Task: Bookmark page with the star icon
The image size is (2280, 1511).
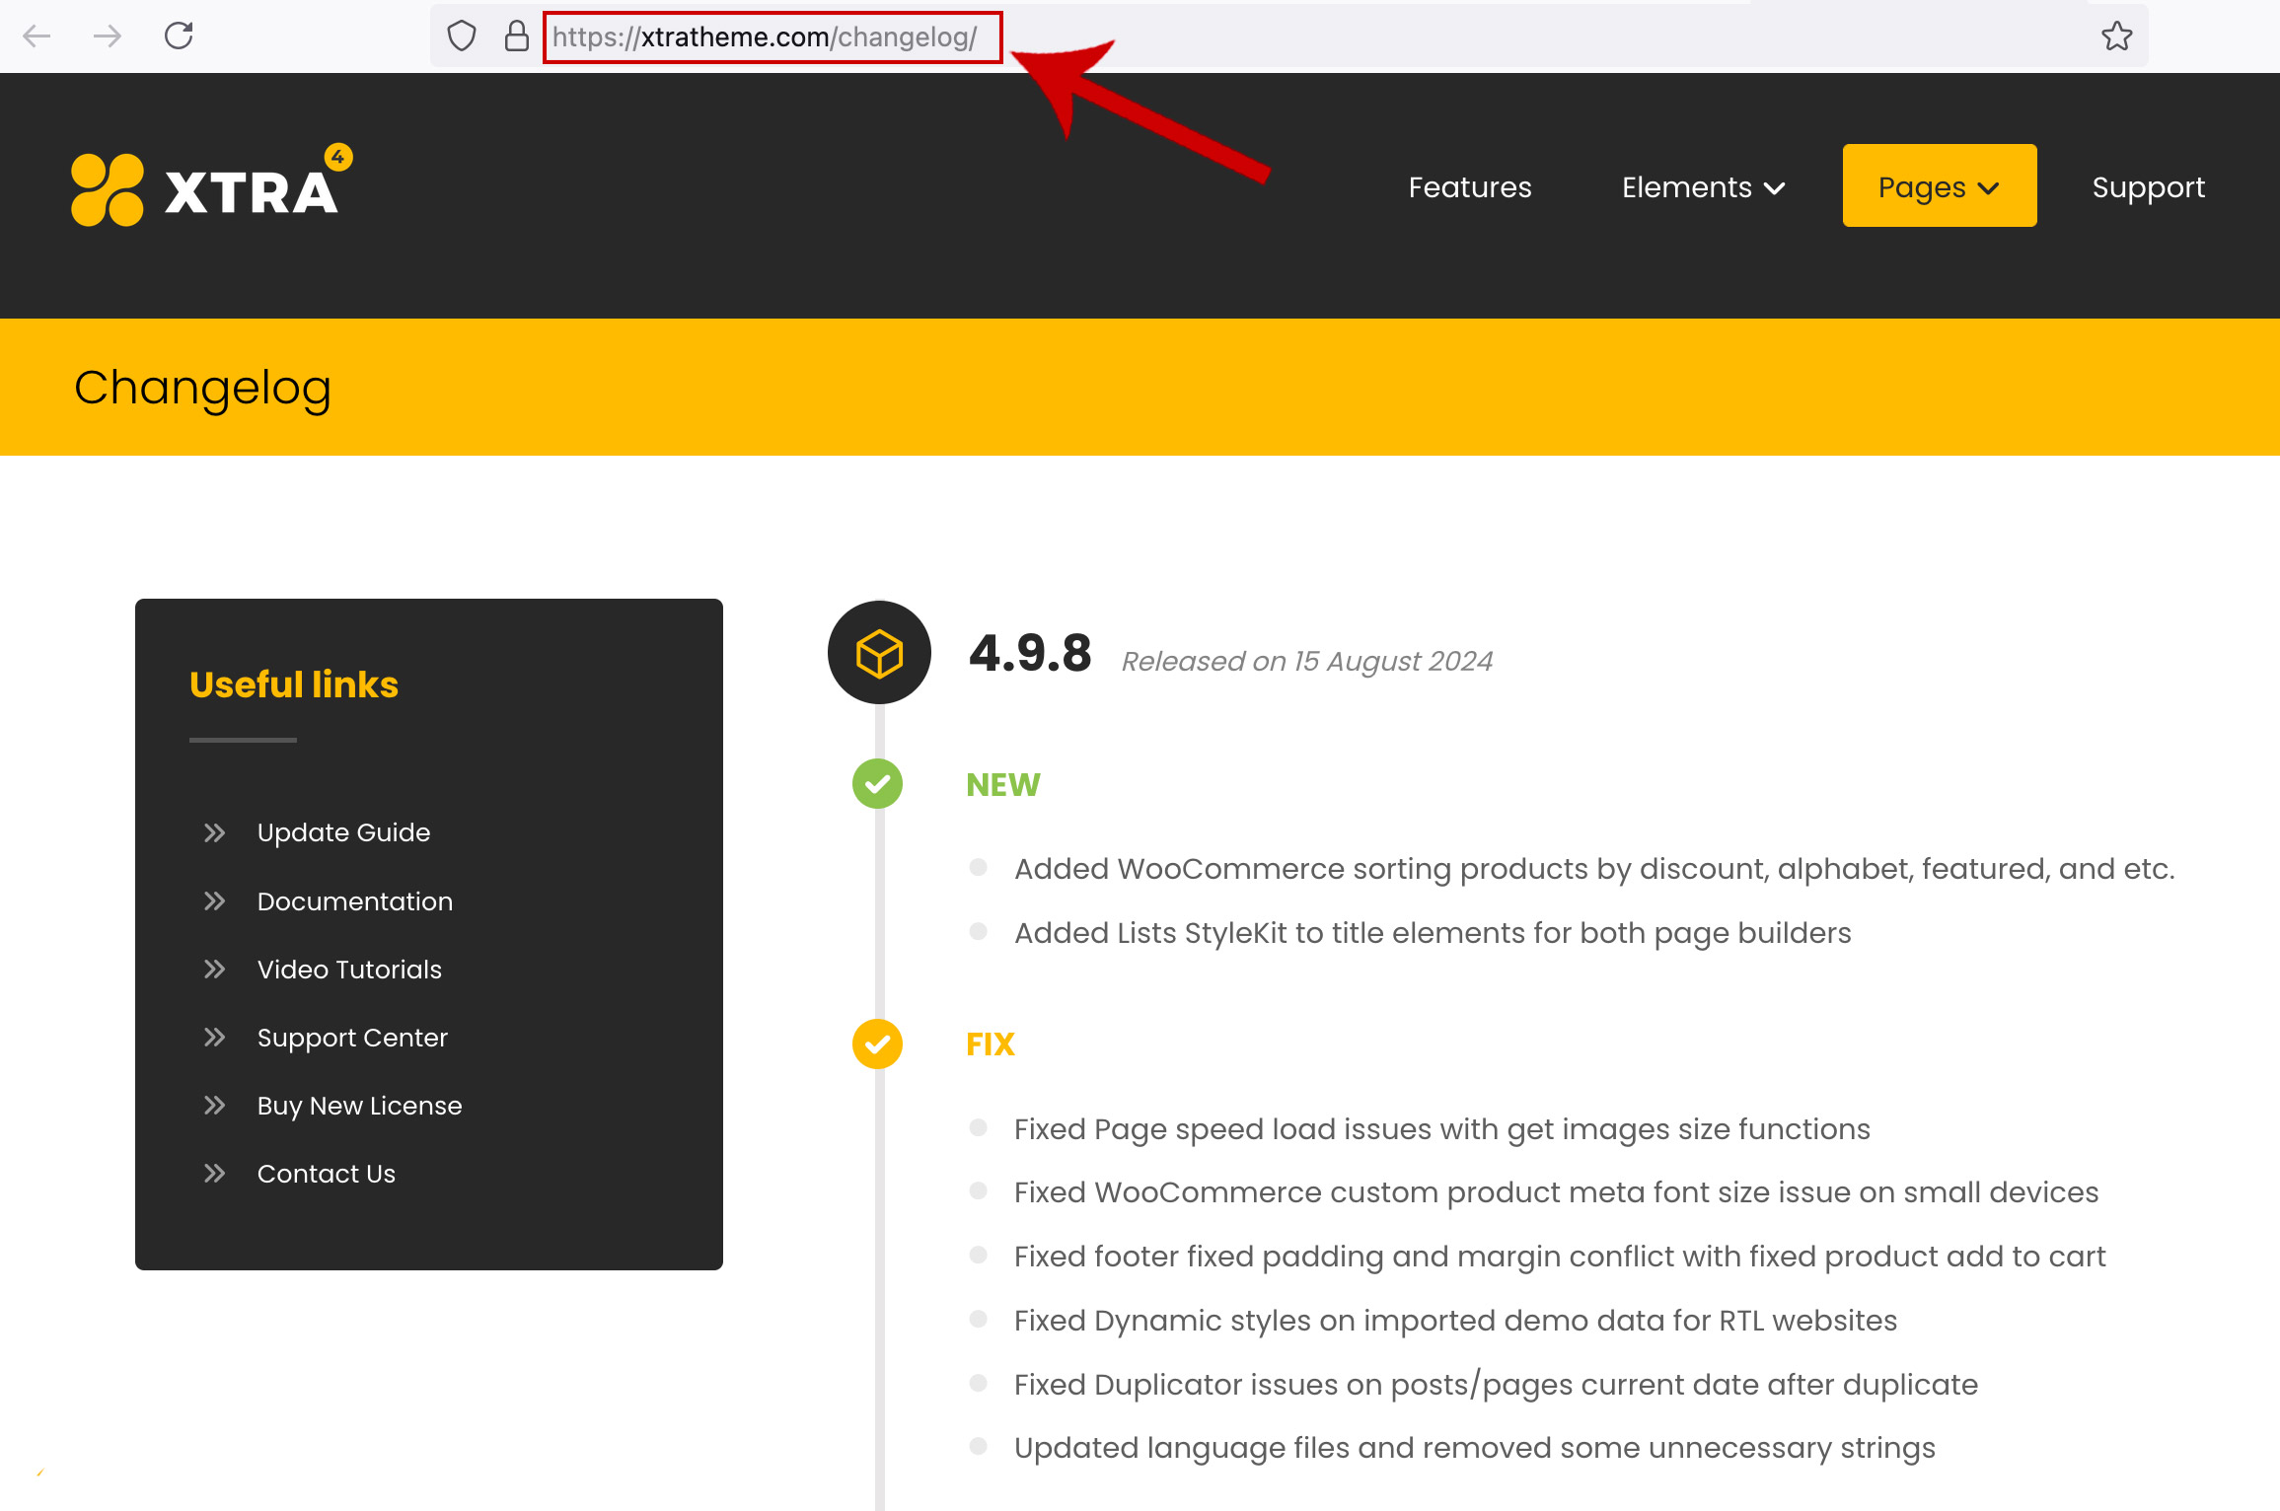Action: point(2116,36)
